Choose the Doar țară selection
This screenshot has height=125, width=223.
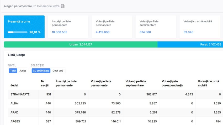[x=58, y=71]
